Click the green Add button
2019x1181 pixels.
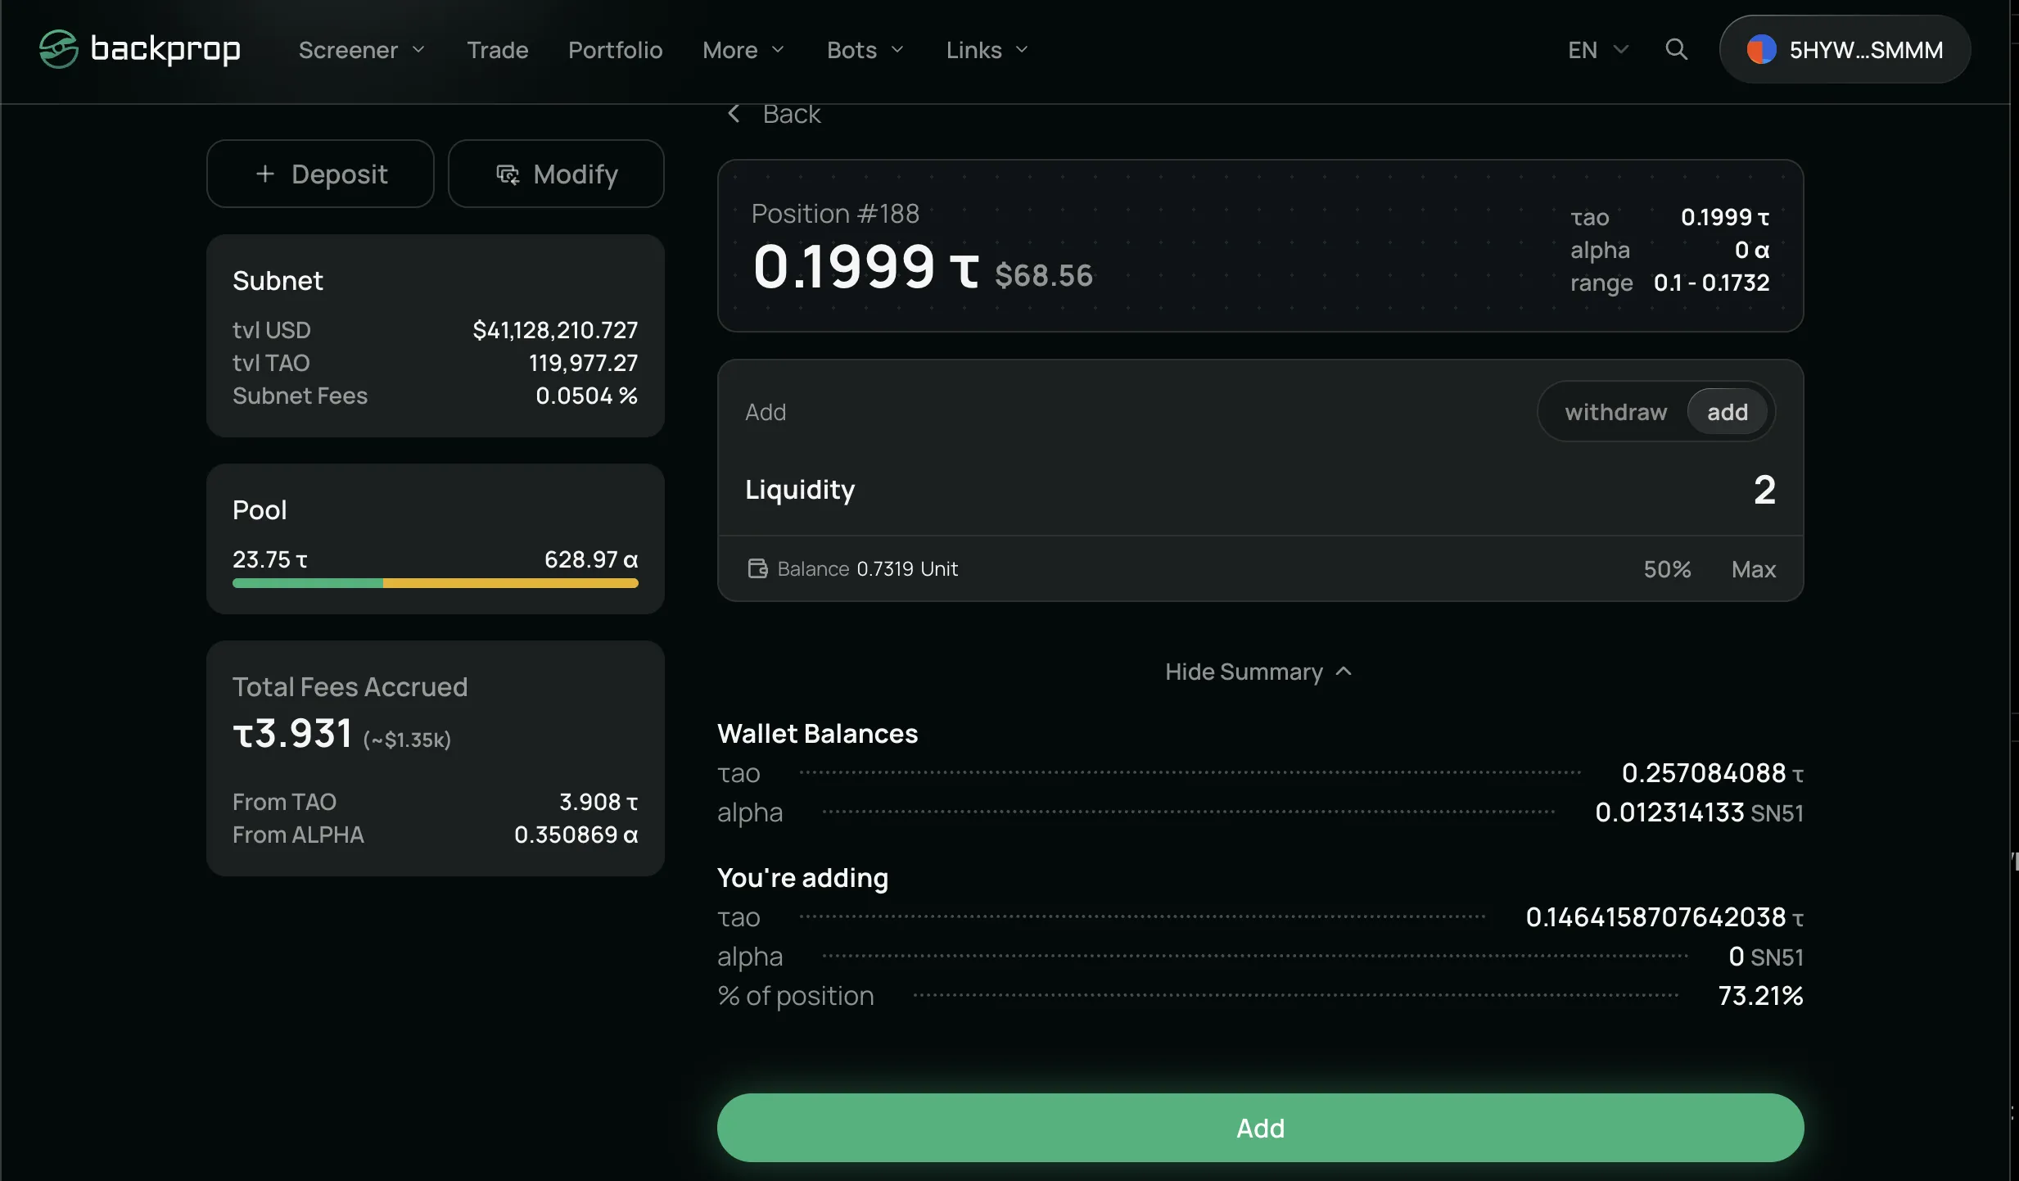(x=1260, y=1128)
